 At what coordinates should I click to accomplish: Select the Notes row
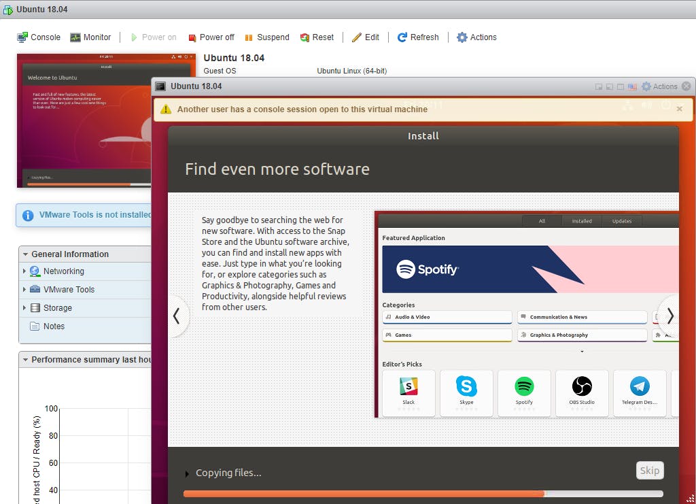pyautogui.click(x=85, y=326)
